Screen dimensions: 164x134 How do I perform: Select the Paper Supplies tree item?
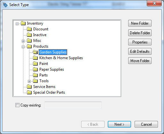click(x=52, y=69)
